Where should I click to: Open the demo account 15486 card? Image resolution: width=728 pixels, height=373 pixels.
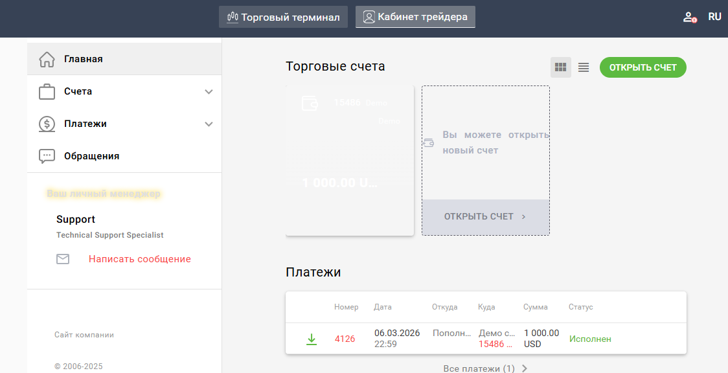pyautogui.click(x=350, y=162)
